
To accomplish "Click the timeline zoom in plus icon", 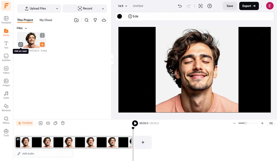I will [262, 123].
